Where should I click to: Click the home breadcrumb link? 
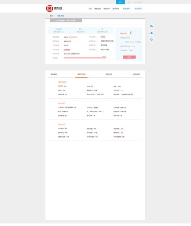pos(52,16)
